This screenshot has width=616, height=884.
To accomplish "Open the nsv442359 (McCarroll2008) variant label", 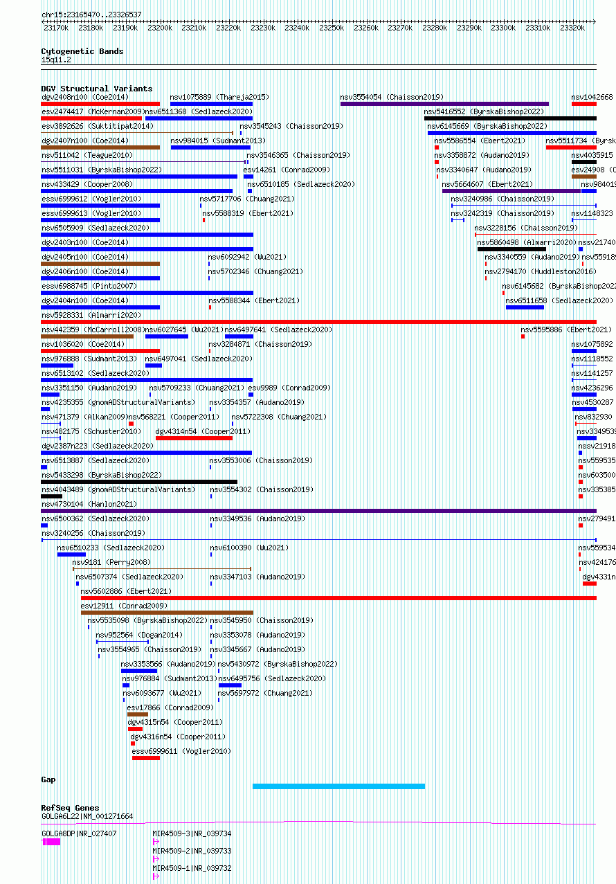I will [92, 330].
